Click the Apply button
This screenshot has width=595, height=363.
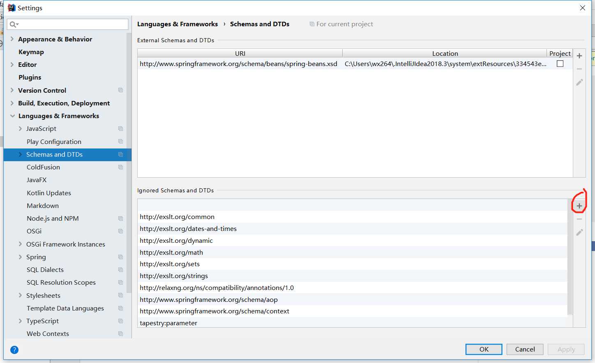566,349
